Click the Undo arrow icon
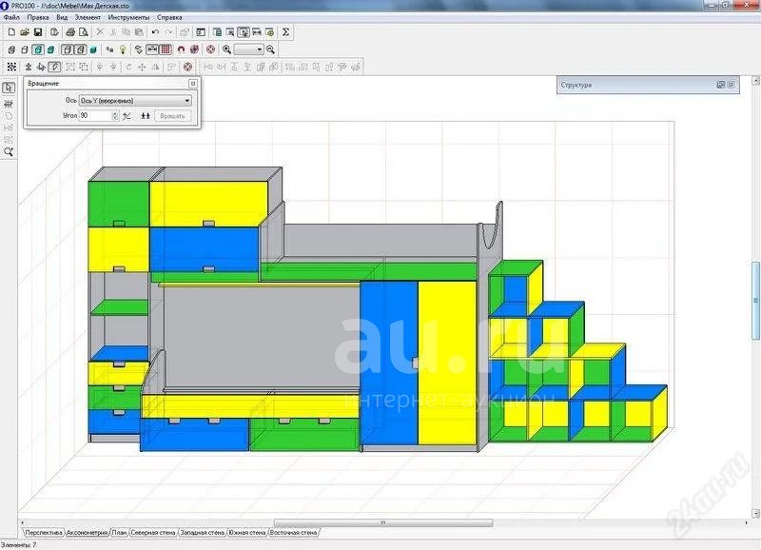This screenshot has height=550, width=761. (x=155, y=32)
